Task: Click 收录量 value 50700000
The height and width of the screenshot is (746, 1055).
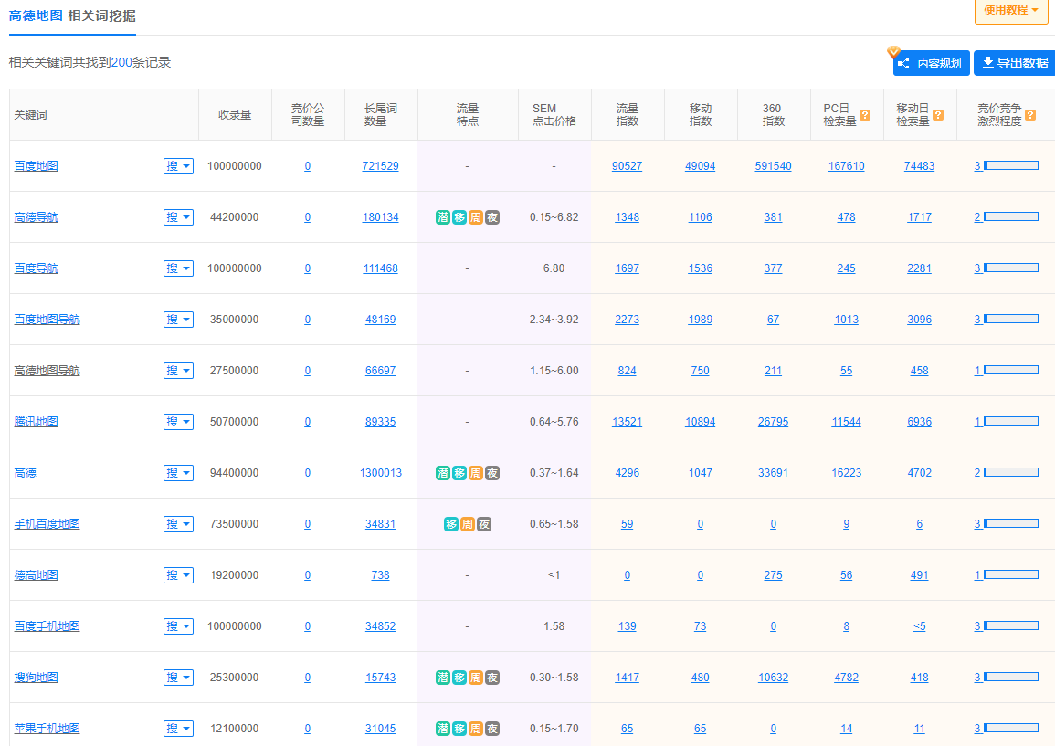Action: pos(234,422)
